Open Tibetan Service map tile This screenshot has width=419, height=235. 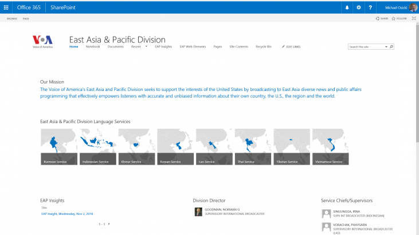pyautogui.click(x=292, y=147)
